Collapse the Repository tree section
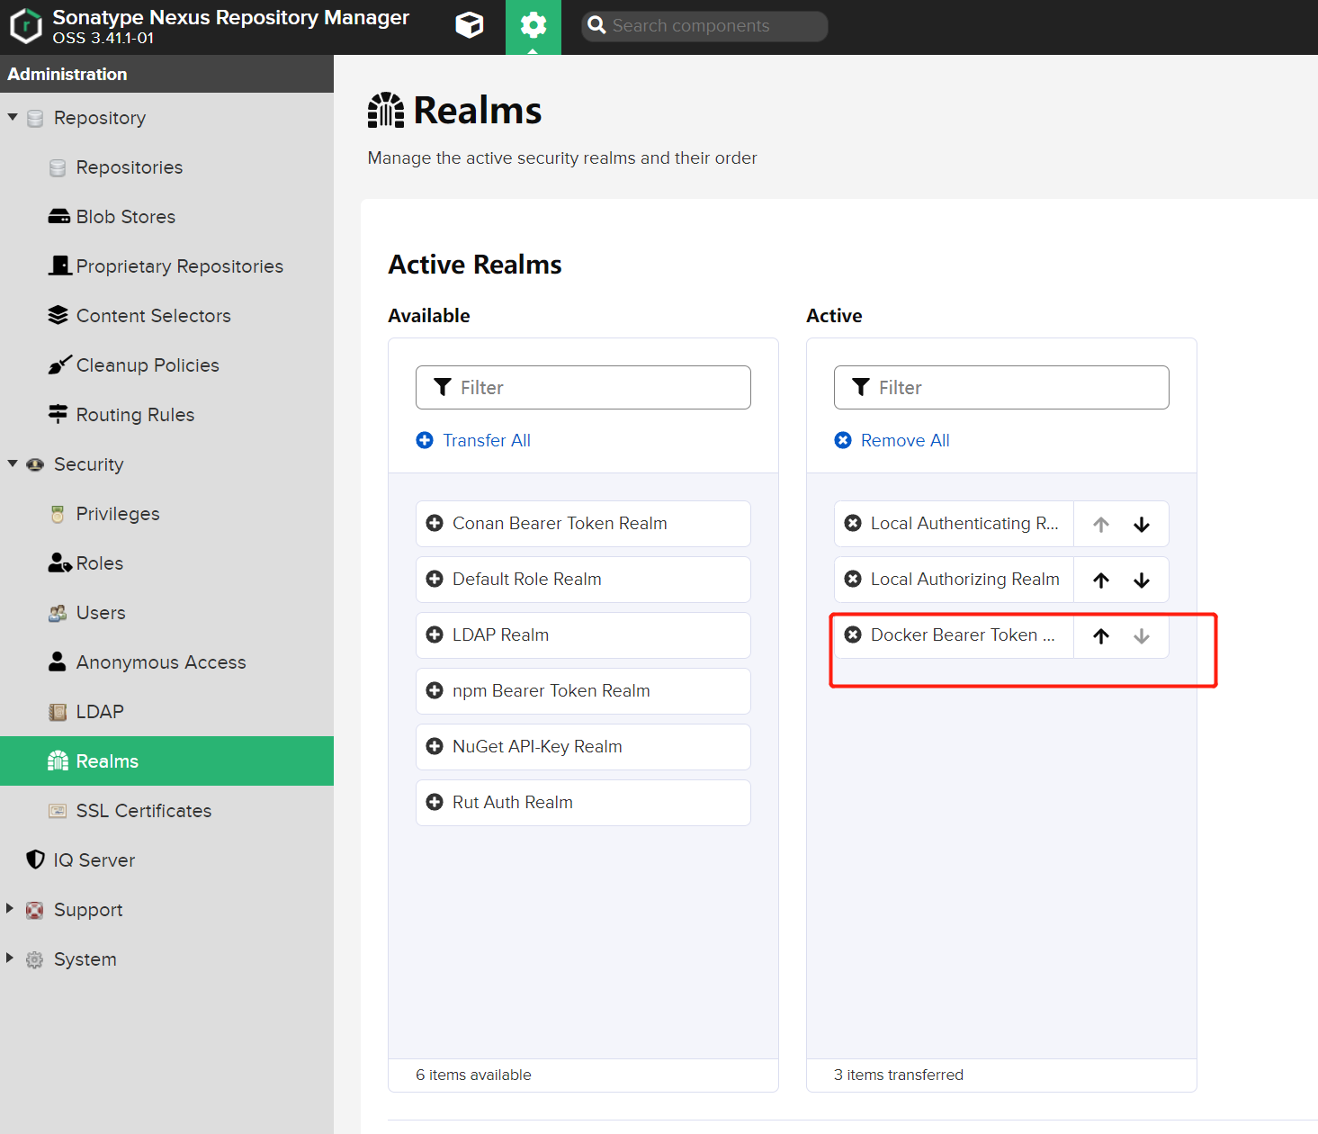Screen dimensions: 1318x1134 [13, 118]
